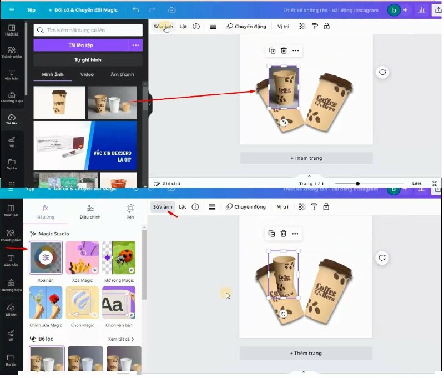444x378 pixels.
Task: Open more options next to Tải lên tệp
Action: (x=135, y=45)
